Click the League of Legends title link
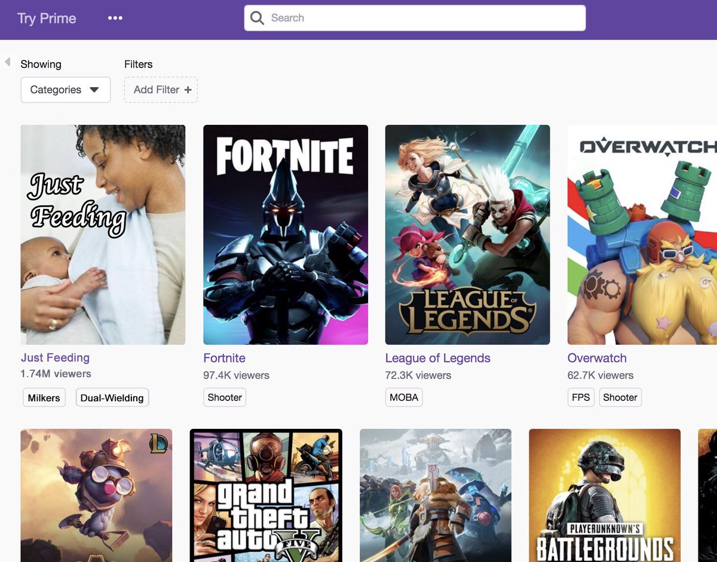 [x=438, y=358]
